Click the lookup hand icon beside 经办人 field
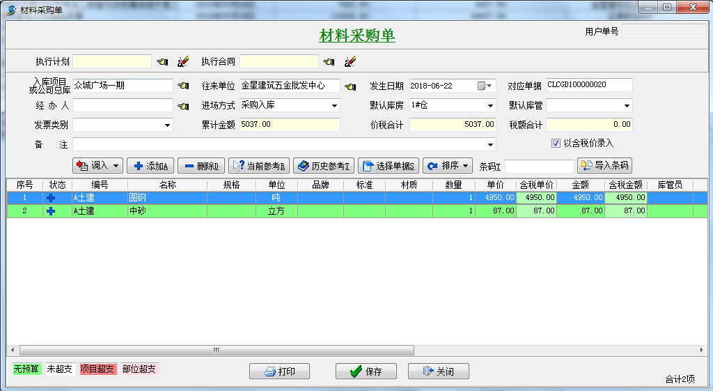Image resolution: width=713 pixels, height=391 pixels. pyautogui.click(x=183, y=107)
